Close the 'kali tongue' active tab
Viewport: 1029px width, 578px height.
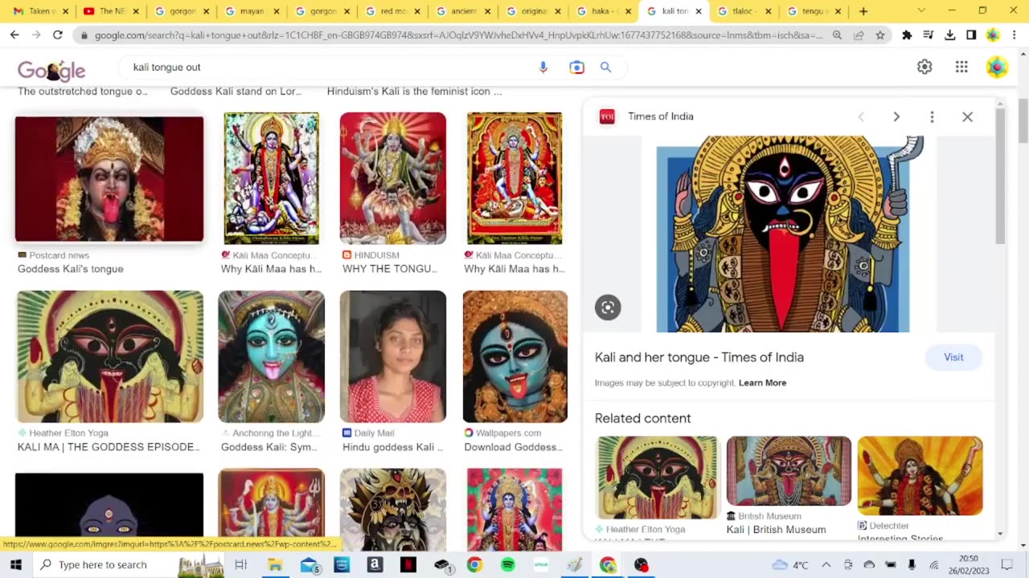click(698, 11)
